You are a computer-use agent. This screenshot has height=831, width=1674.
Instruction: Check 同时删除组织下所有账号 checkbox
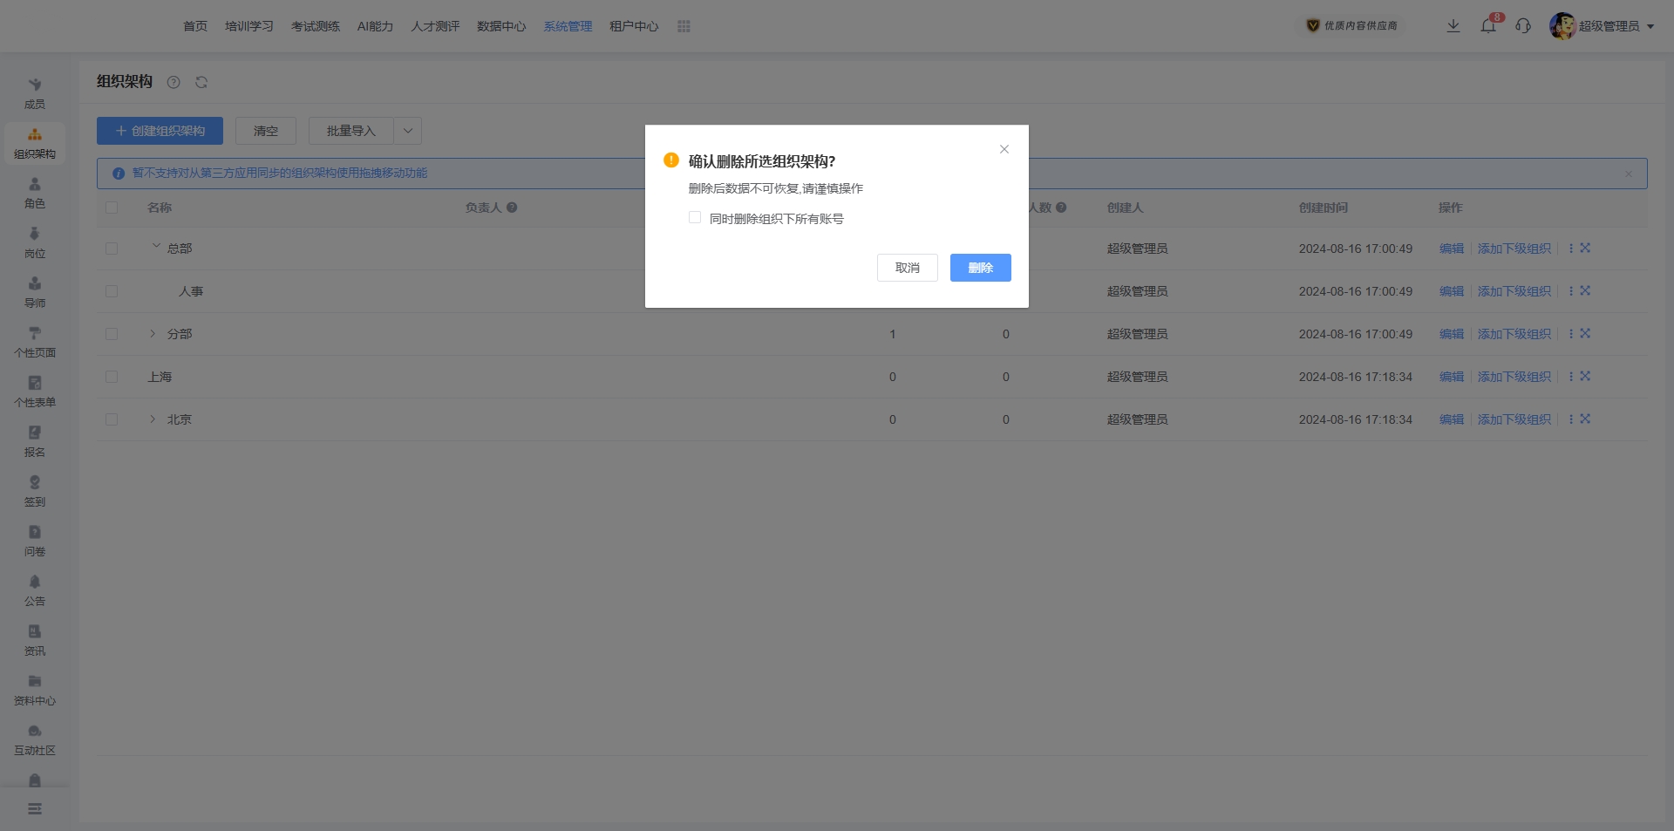(695, 218)
